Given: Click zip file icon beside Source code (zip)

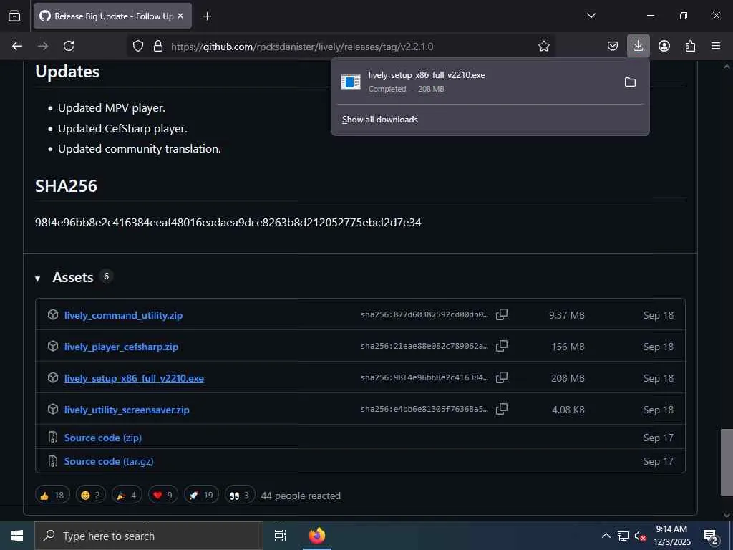Looking at the screenshot, I should click(53, 438).
